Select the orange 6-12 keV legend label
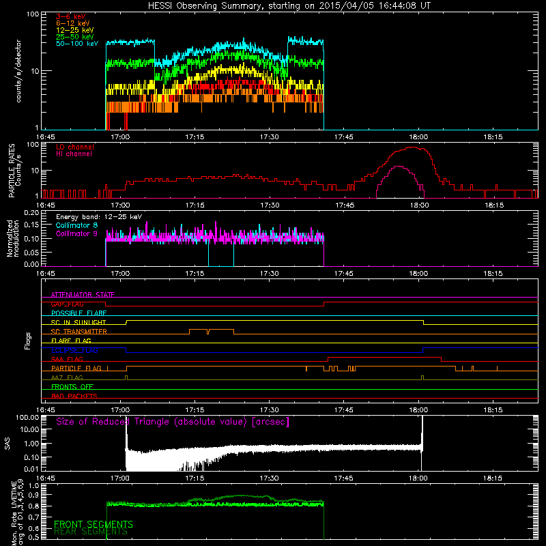 point(73,23)
